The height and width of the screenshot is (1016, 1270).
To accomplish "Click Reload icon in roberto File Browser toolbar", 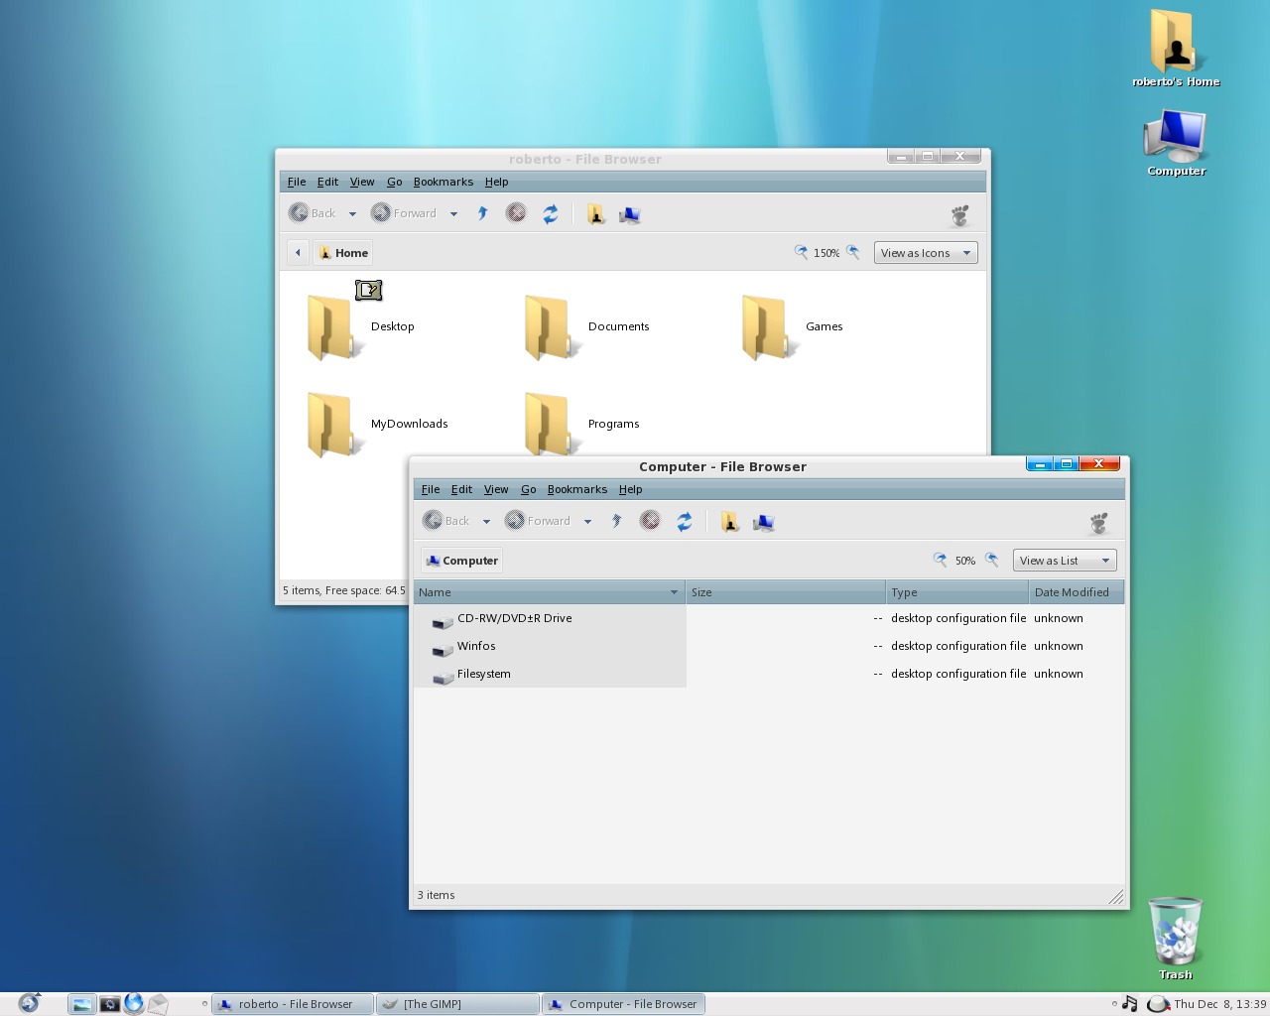I will click(x=550, y=213).
